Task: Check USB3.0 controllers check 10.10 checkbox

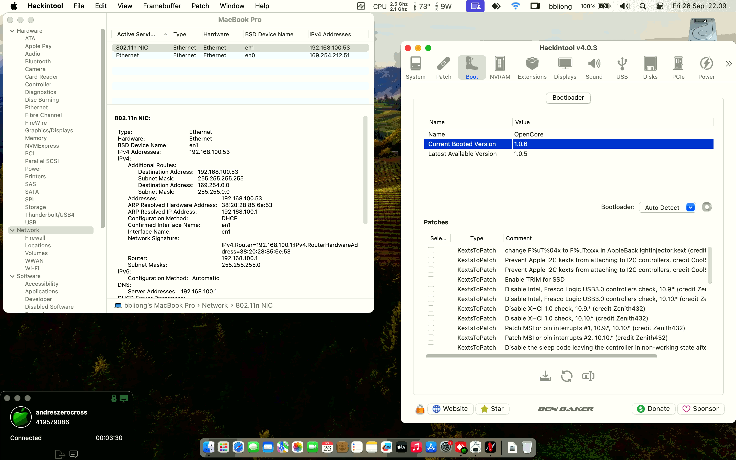Action: (431, 299)
